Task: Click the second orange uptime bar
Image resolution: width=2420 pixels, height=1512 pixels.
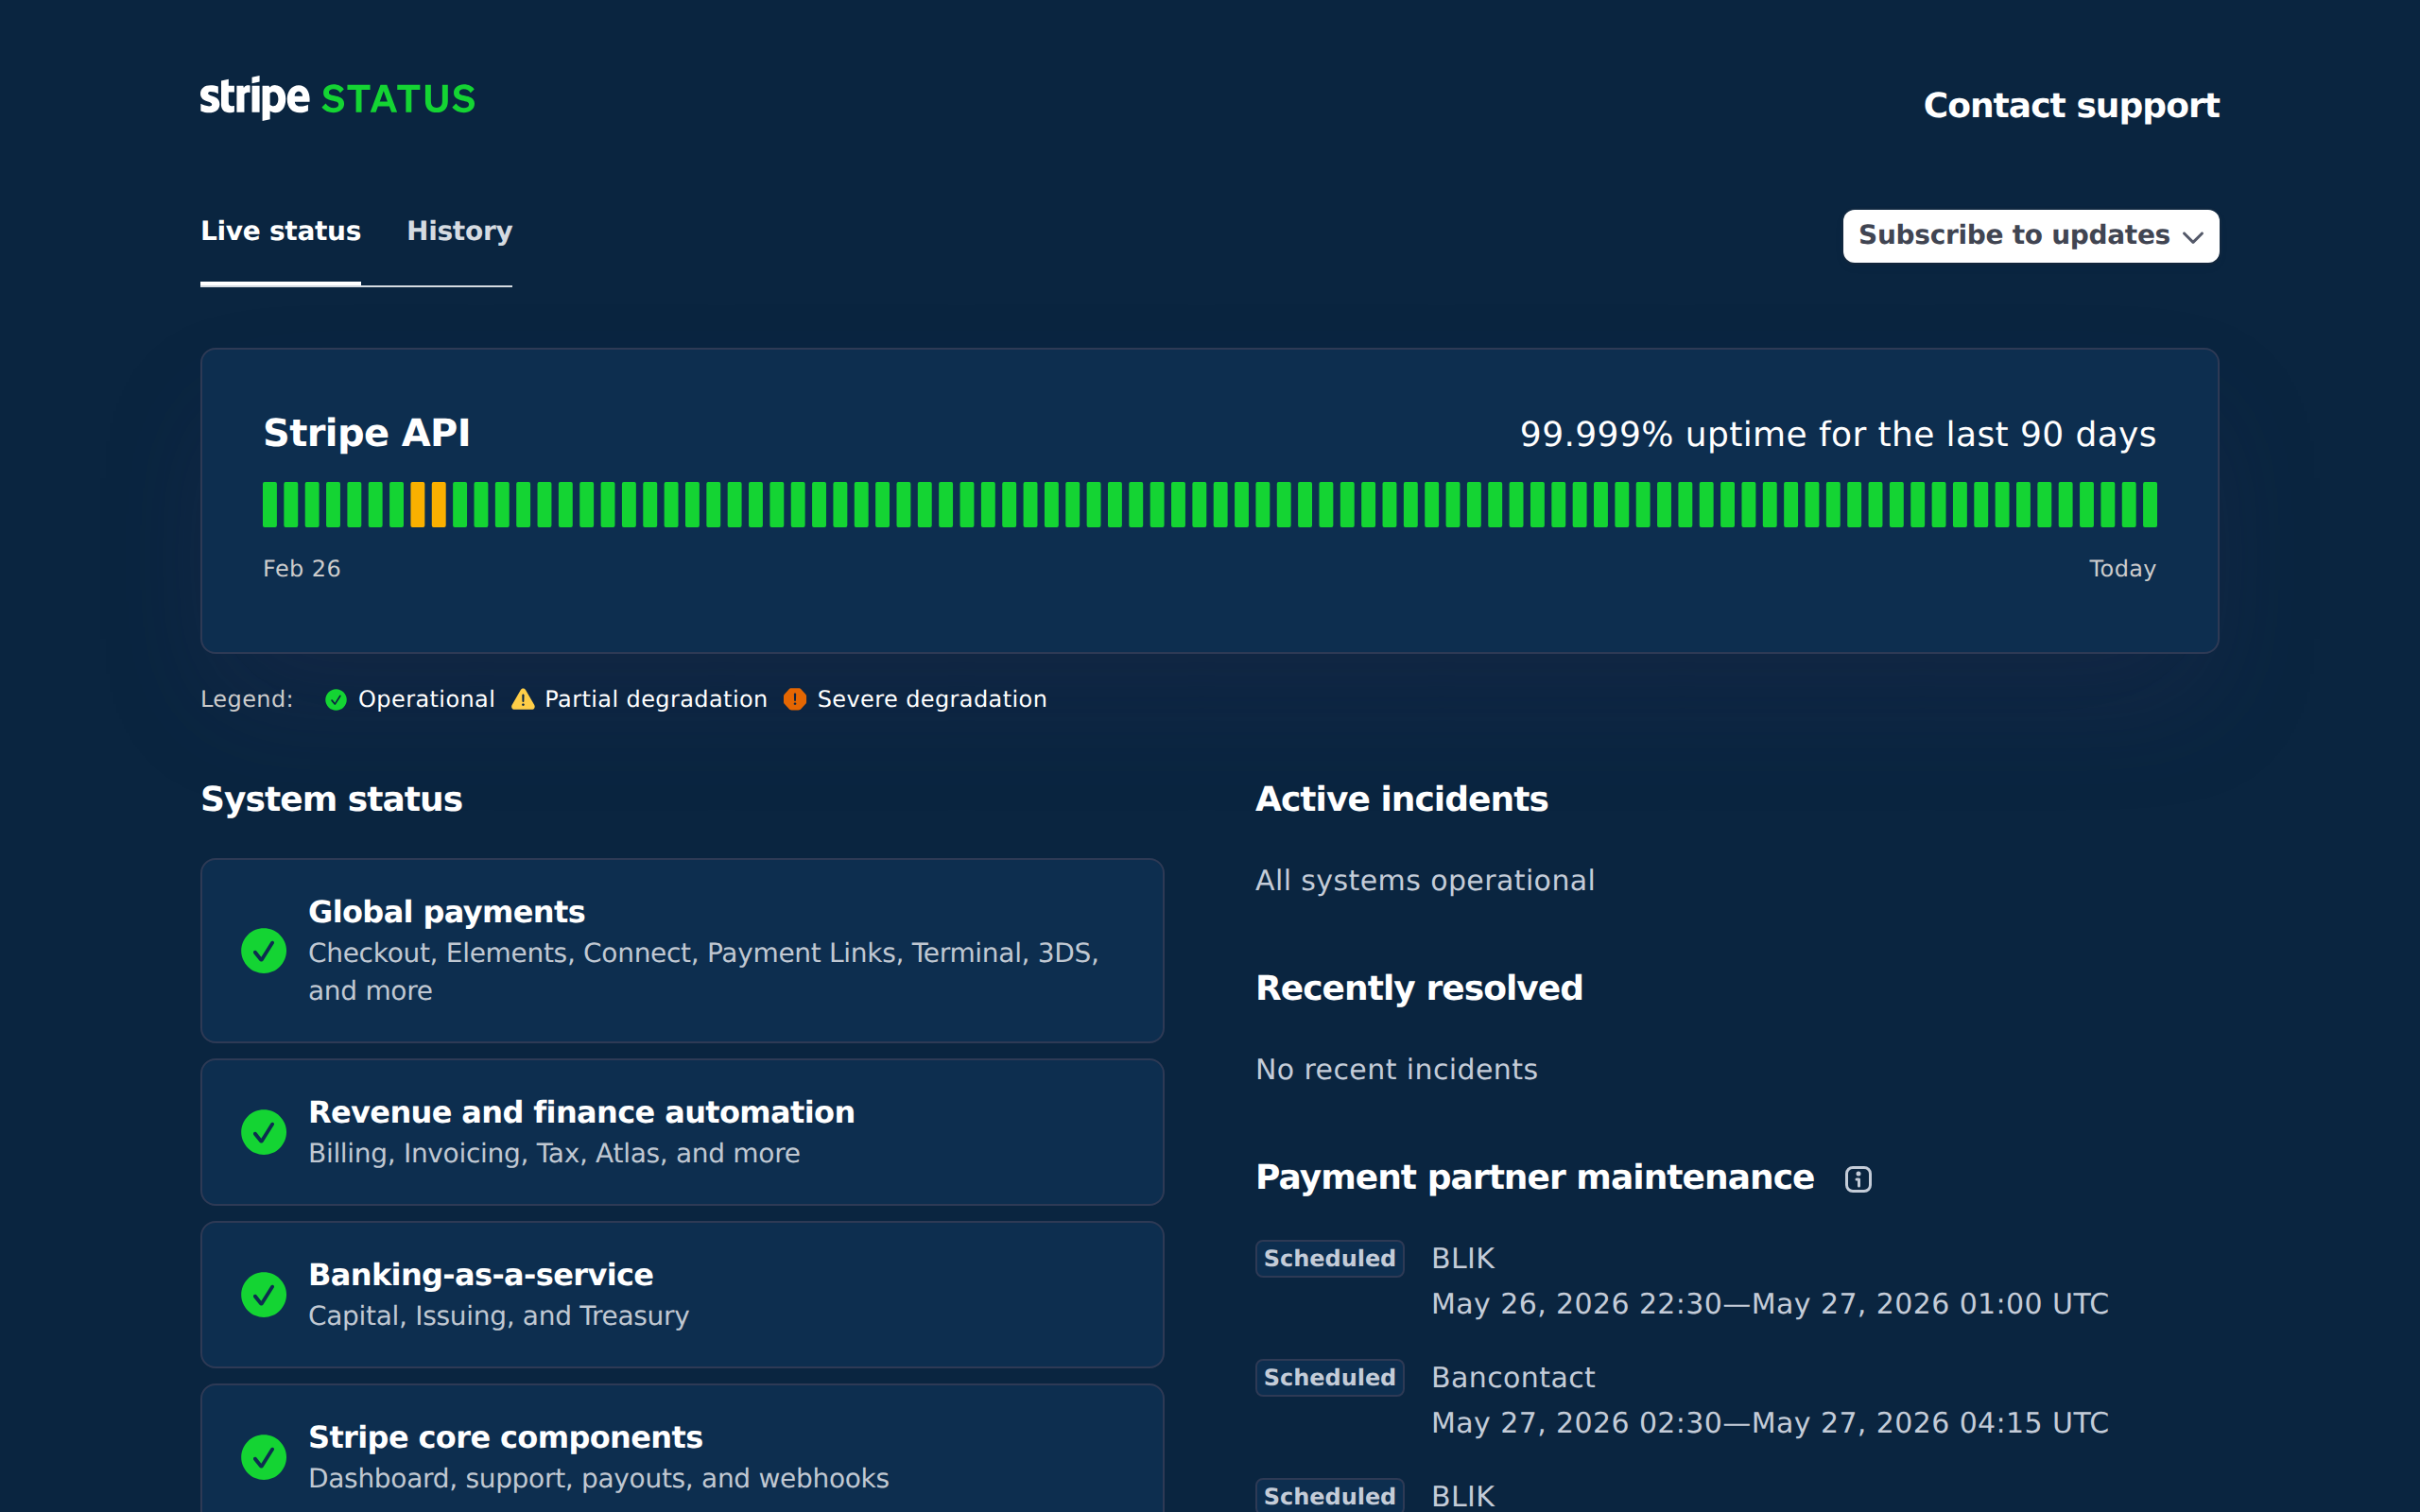Action: click(x=439, y=504)
